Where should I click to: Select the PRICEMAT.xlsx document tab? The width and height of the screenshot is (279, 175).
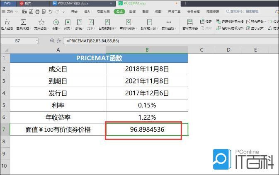point(148,3)
